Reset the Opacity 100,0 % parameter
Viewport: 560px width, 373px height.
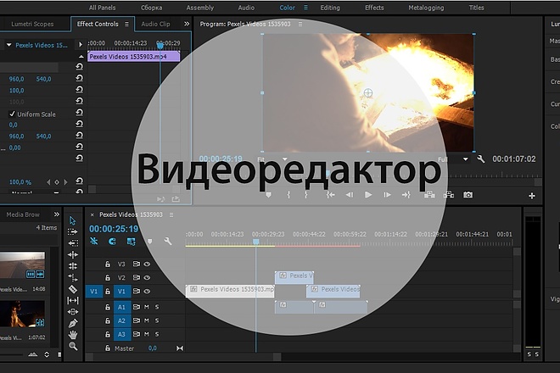[x=79, y=181]
